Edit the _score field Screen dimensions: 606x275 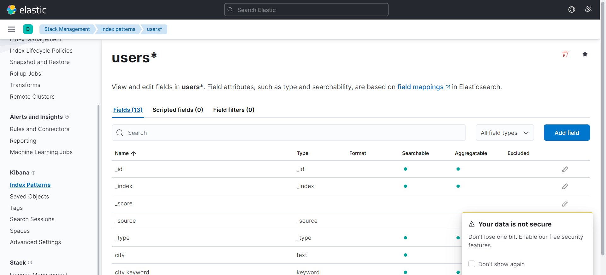click(x=565, y=204)
